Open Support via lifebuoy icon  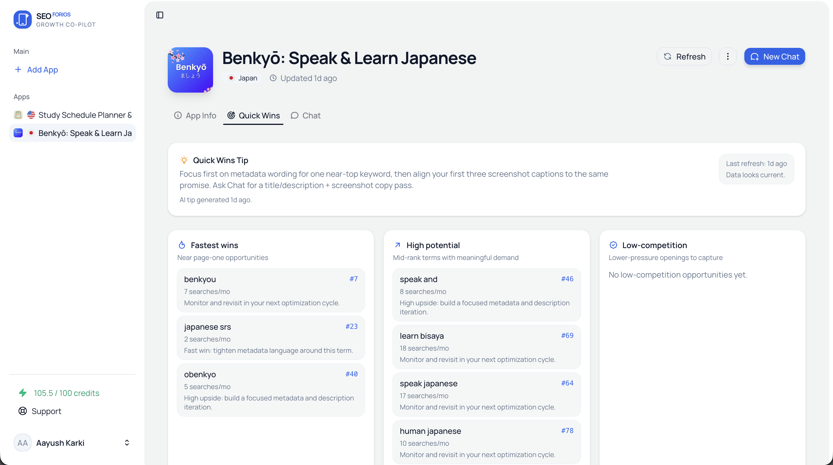tap(23, 411)
